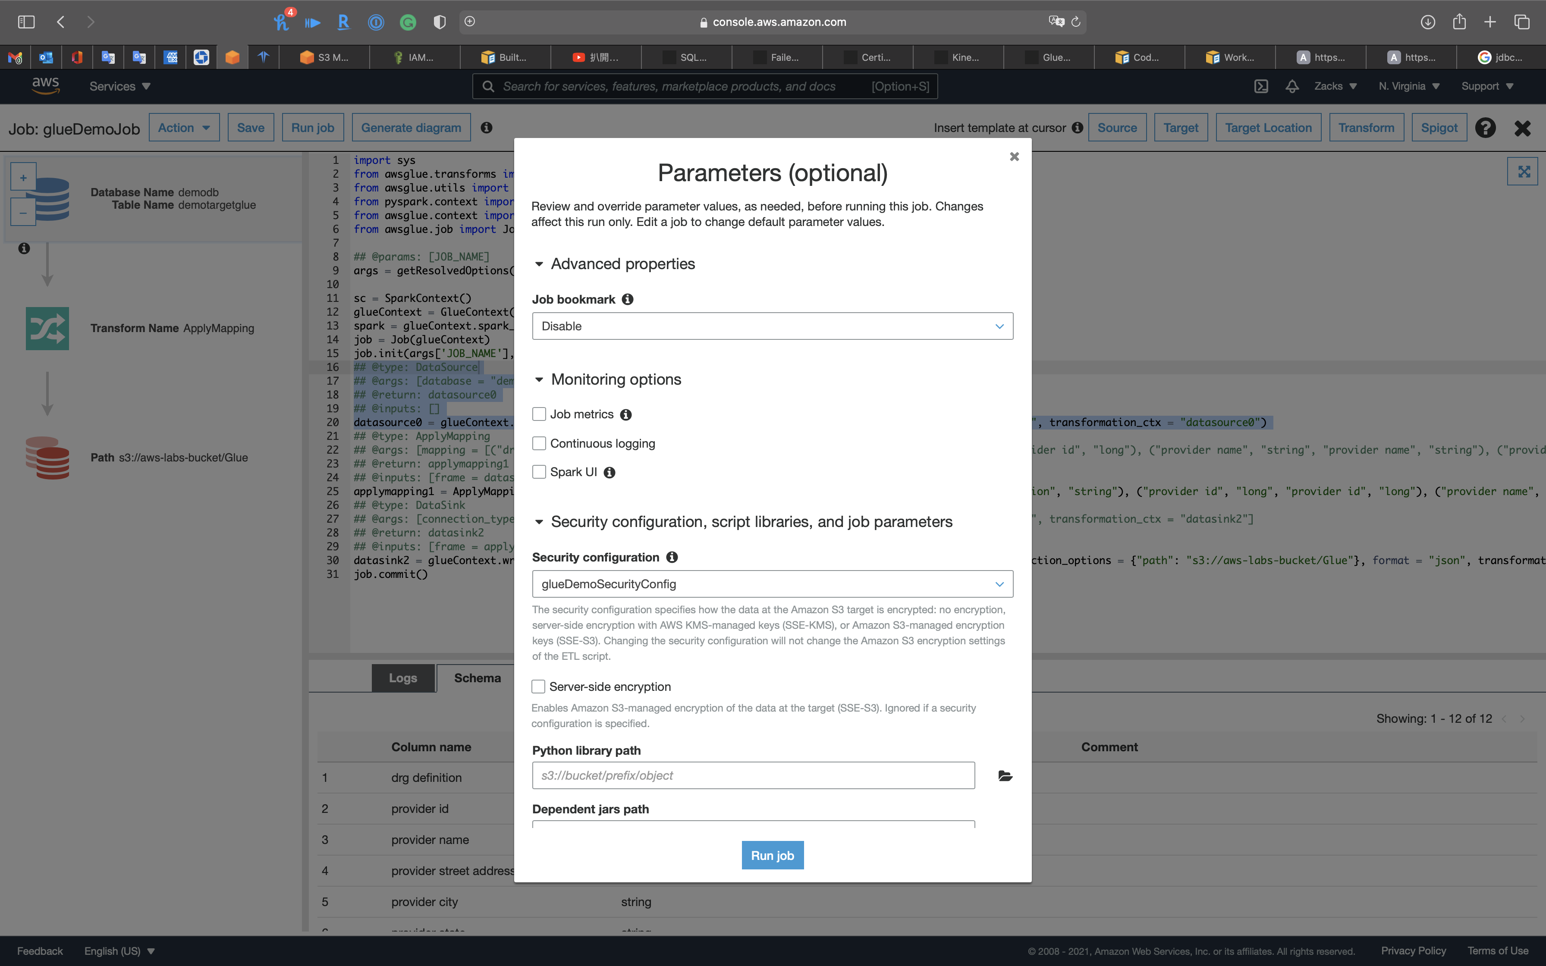
Task: Open the Security configuration glueDemoSecurityConfig dropdown
Action: [x=772, y=584]
